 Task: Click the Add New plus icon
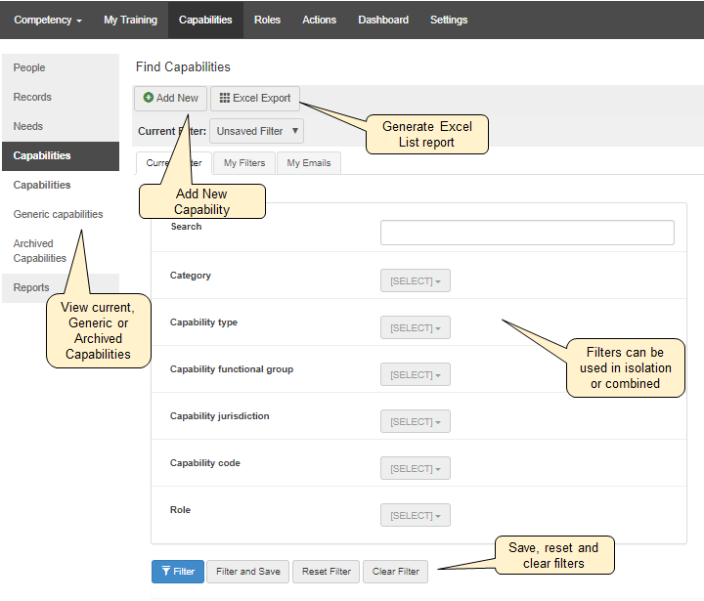click(149, 98)
